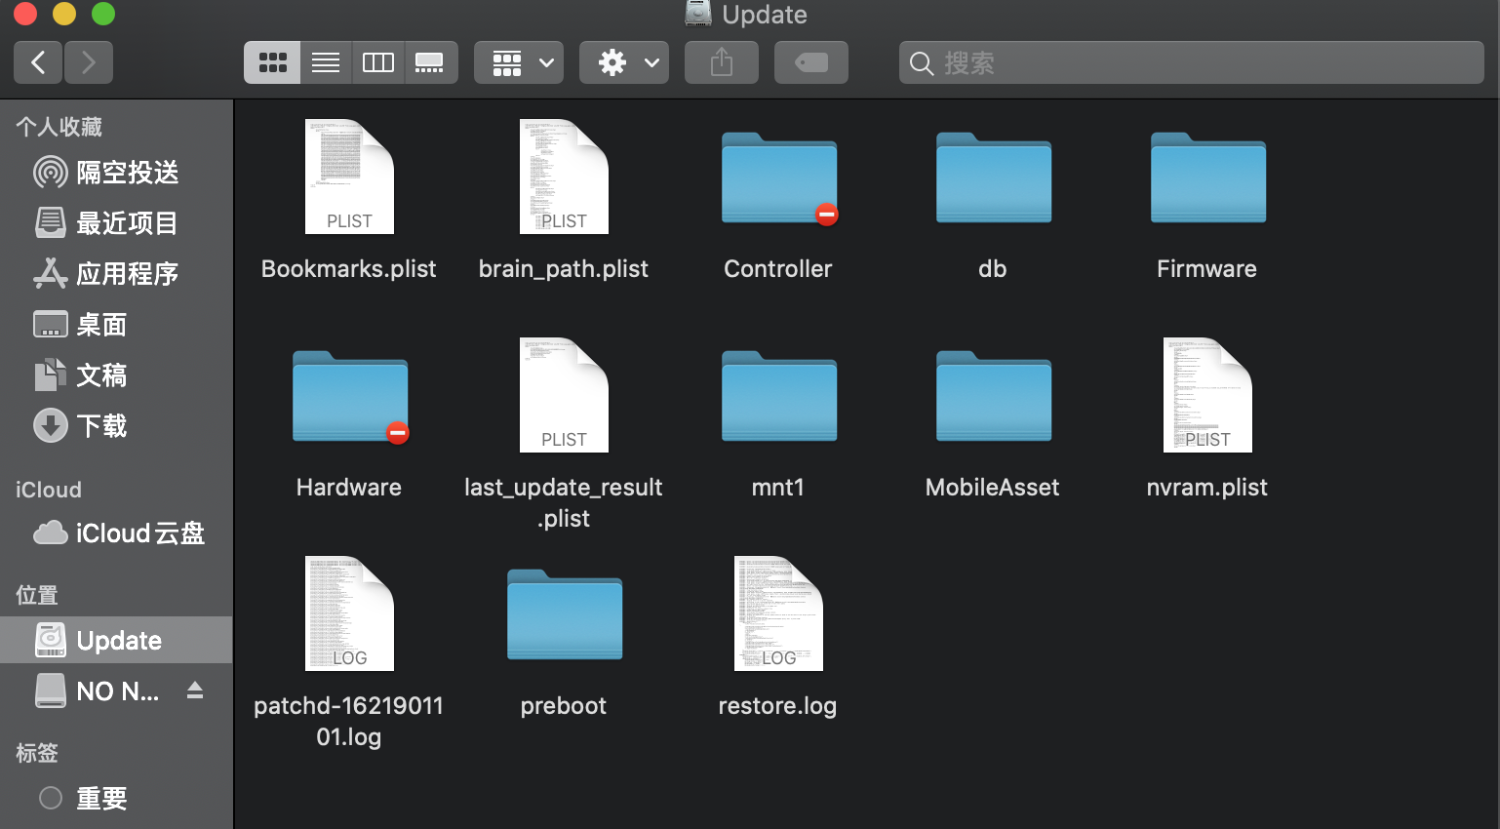Eject the NO N... volume
Image resolution: width=1500 pixels, height=829 pixels.
[195, 691]
